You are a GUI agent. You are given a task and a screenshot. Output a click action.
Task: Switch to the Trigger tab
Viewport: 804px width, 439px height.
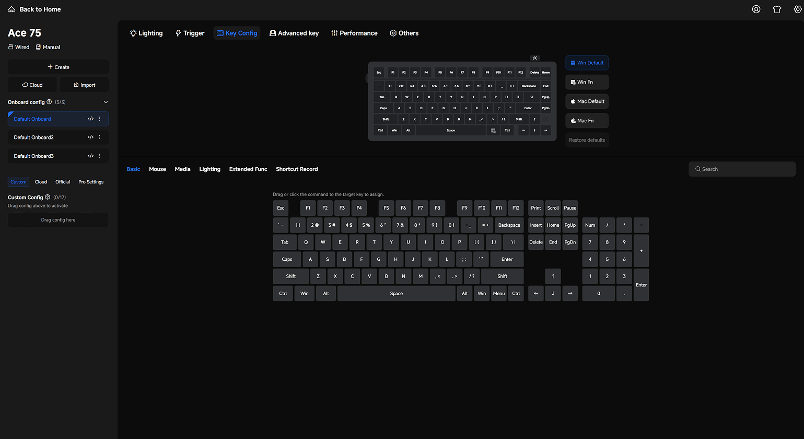tap(190, 33)
